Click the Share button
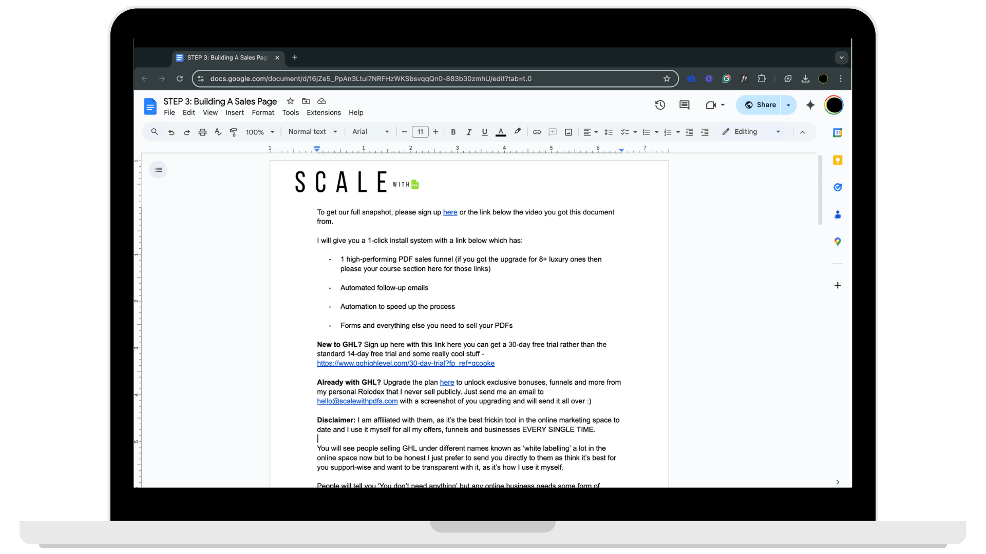Image resolution: width=986 pixels, height=554 pixels. [x=760, y=105]
